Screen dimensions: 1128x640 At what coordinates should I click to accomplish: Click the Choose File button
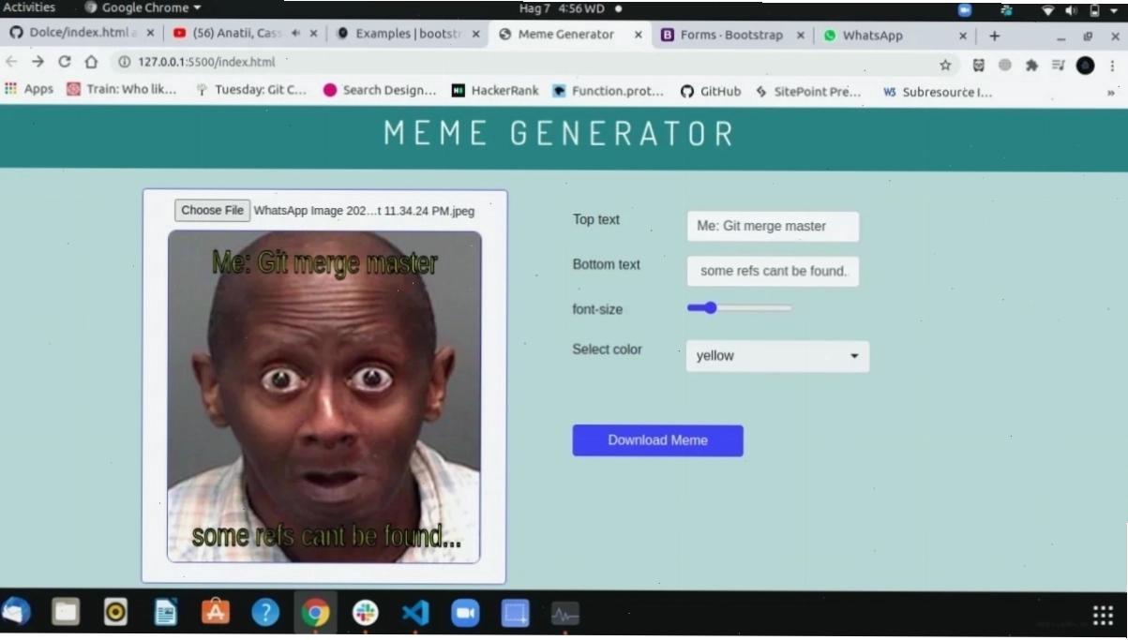point(212,211)
